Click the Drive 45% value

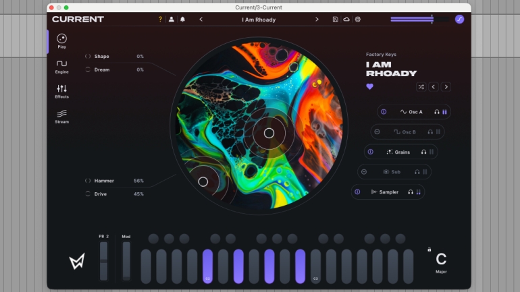click(x=138, y=194)
